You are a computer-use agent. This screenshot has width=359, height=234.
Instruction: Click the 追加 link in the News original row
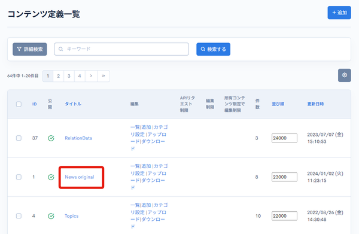pyautogui.click(x=146, y=166)
